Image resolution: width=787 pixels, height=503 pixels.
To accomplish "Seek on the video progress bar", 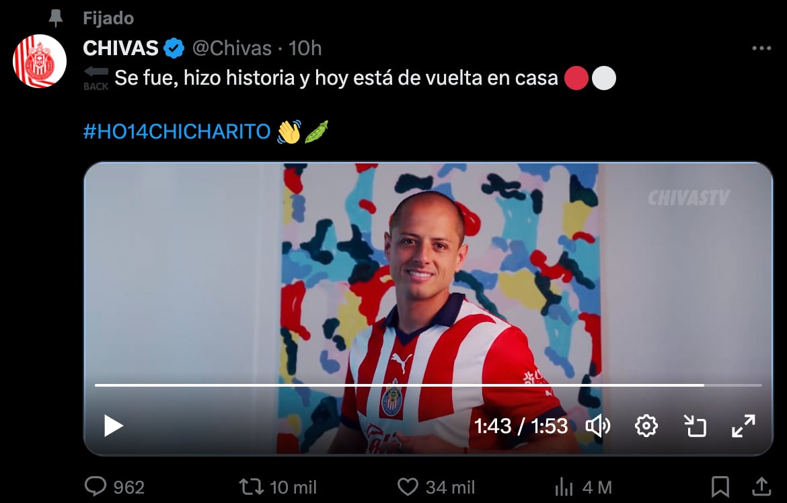I will (428, 385).
